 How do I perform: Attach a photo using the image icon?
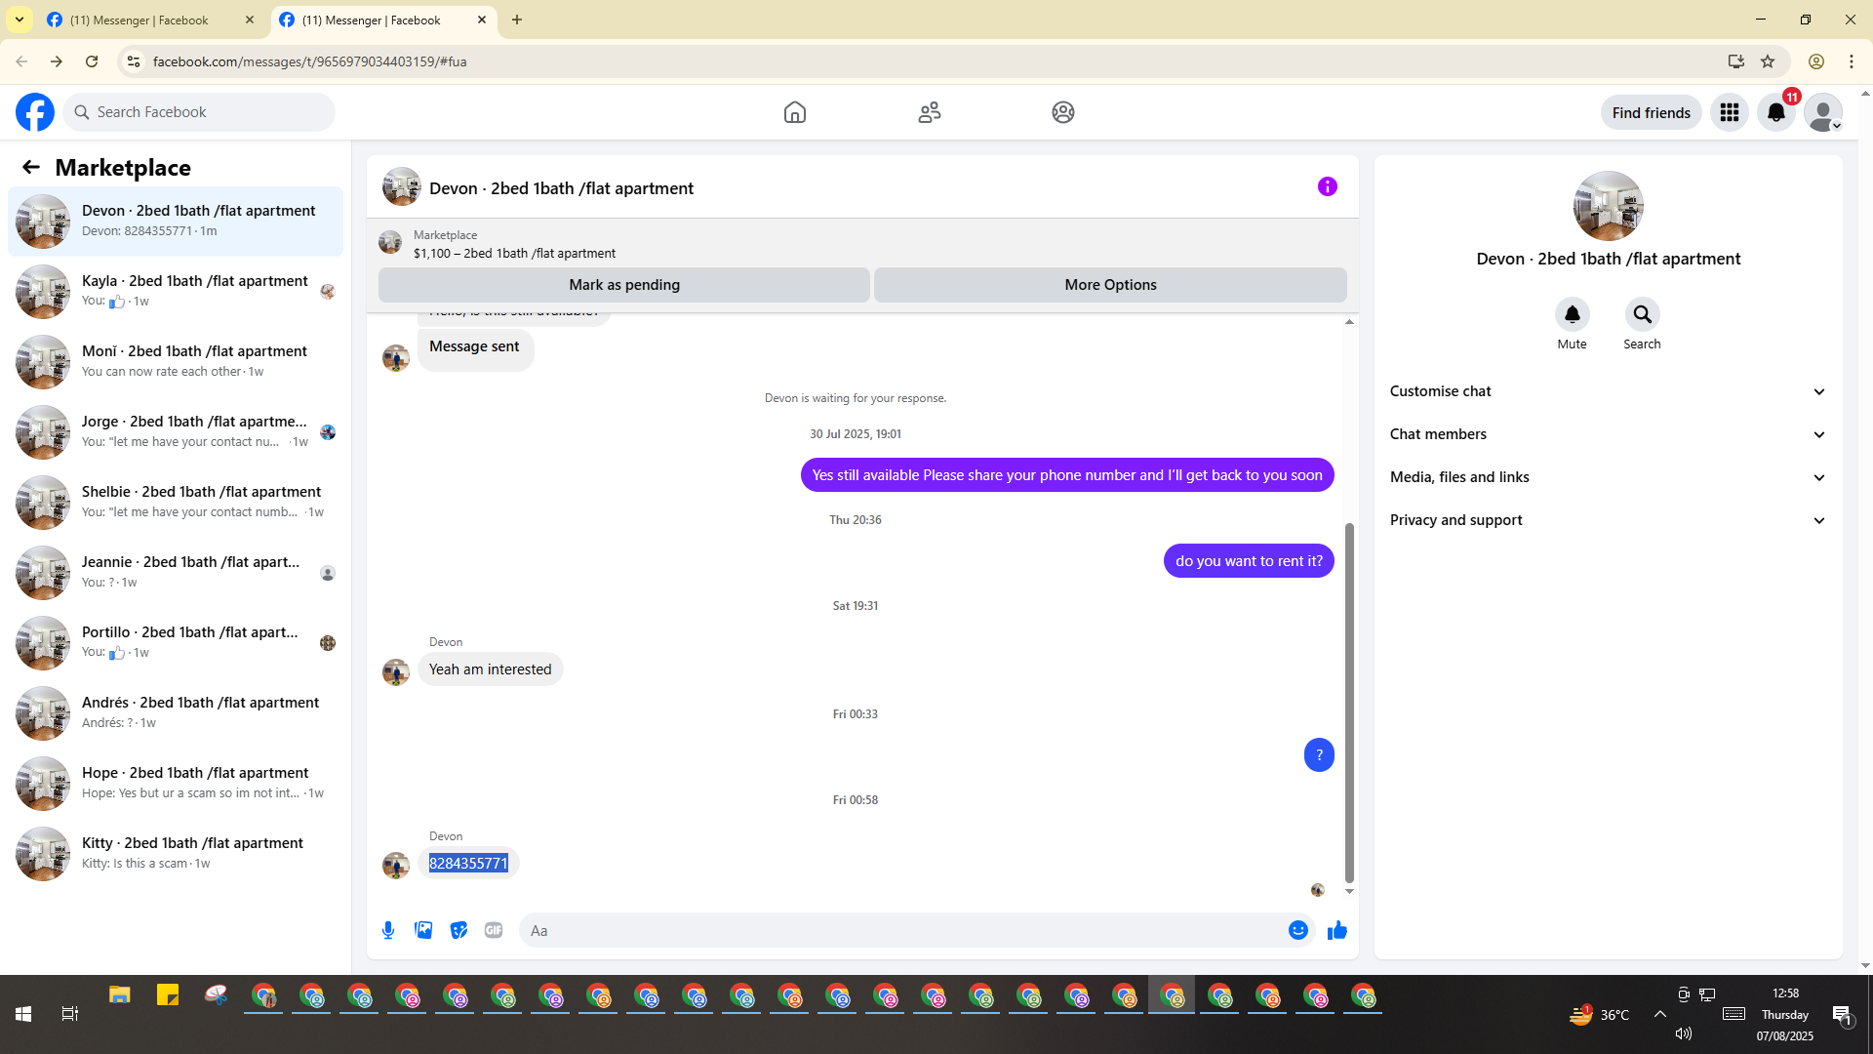click(423, 930)
